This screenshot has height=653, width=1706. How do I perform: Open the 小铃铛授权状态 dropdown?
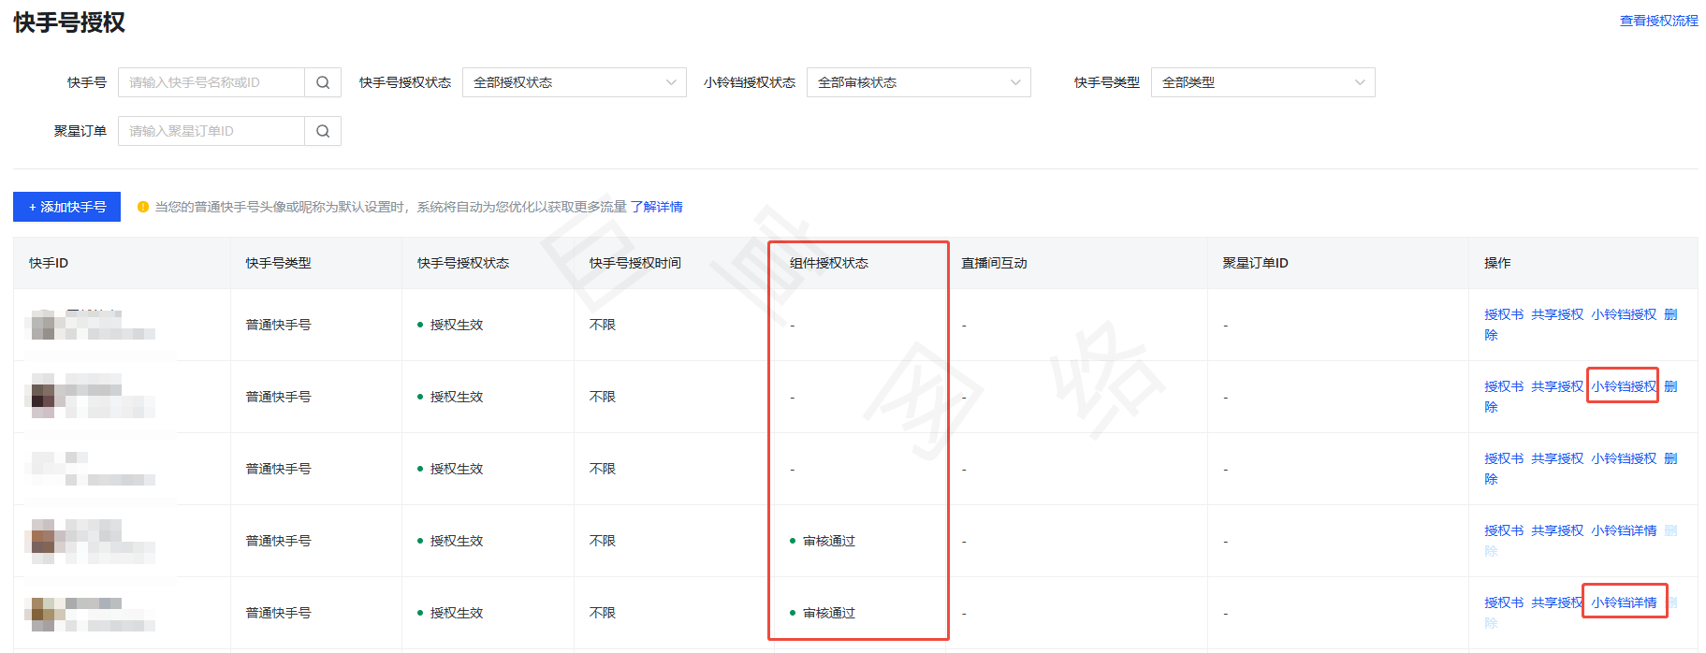[x=918, y=82]
